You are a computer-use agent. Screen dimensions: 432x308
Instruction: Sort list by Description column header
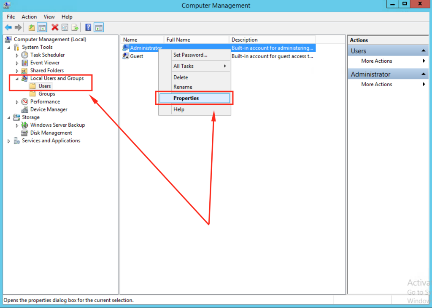[x=245, y=40]
